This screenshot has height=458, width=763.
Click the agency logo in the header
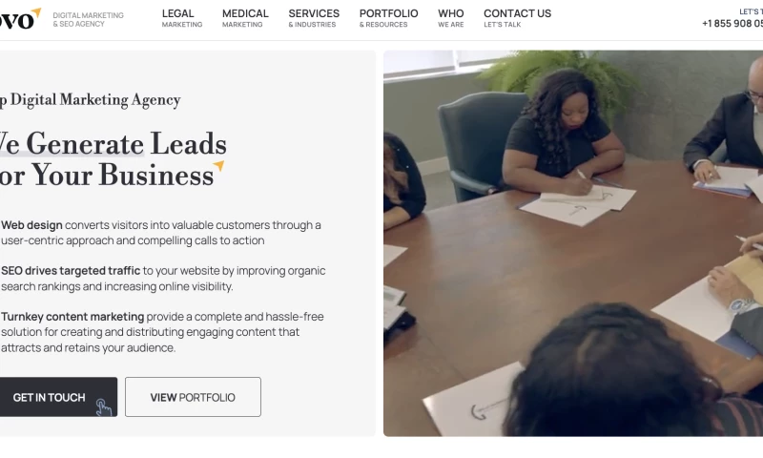point(20,18)
